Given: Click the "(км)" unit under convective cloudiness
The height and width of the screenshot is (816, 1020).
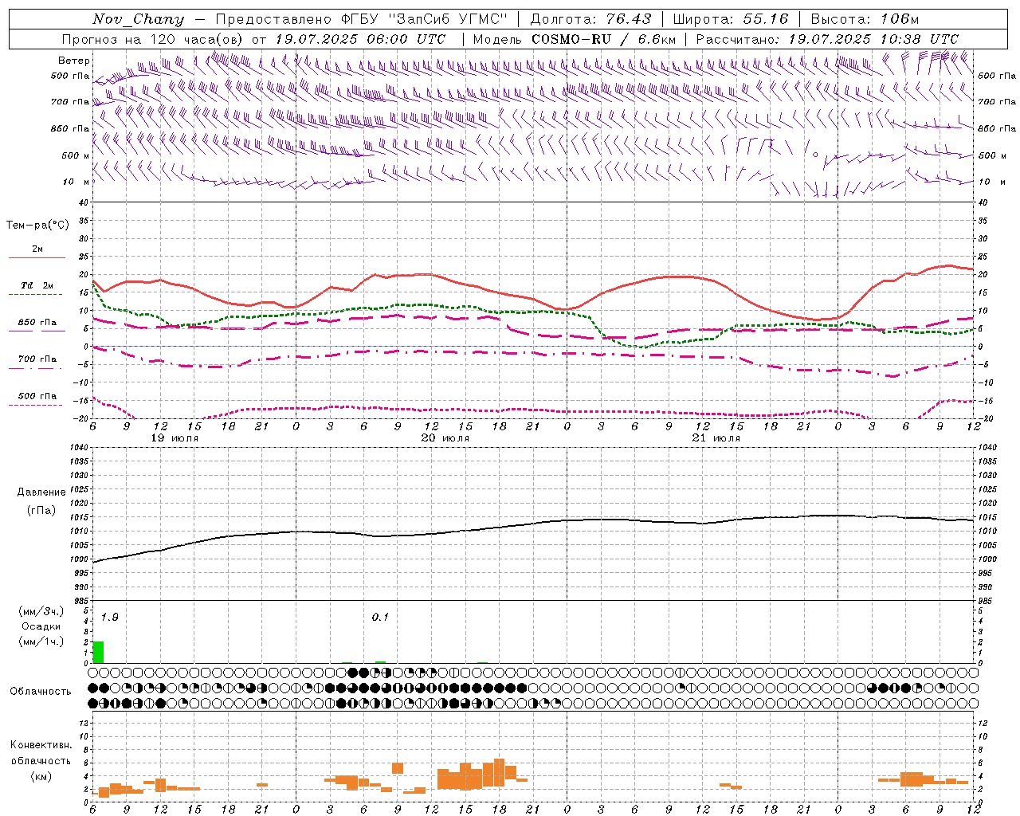Looking at the screenshot, I should [41, 776].
